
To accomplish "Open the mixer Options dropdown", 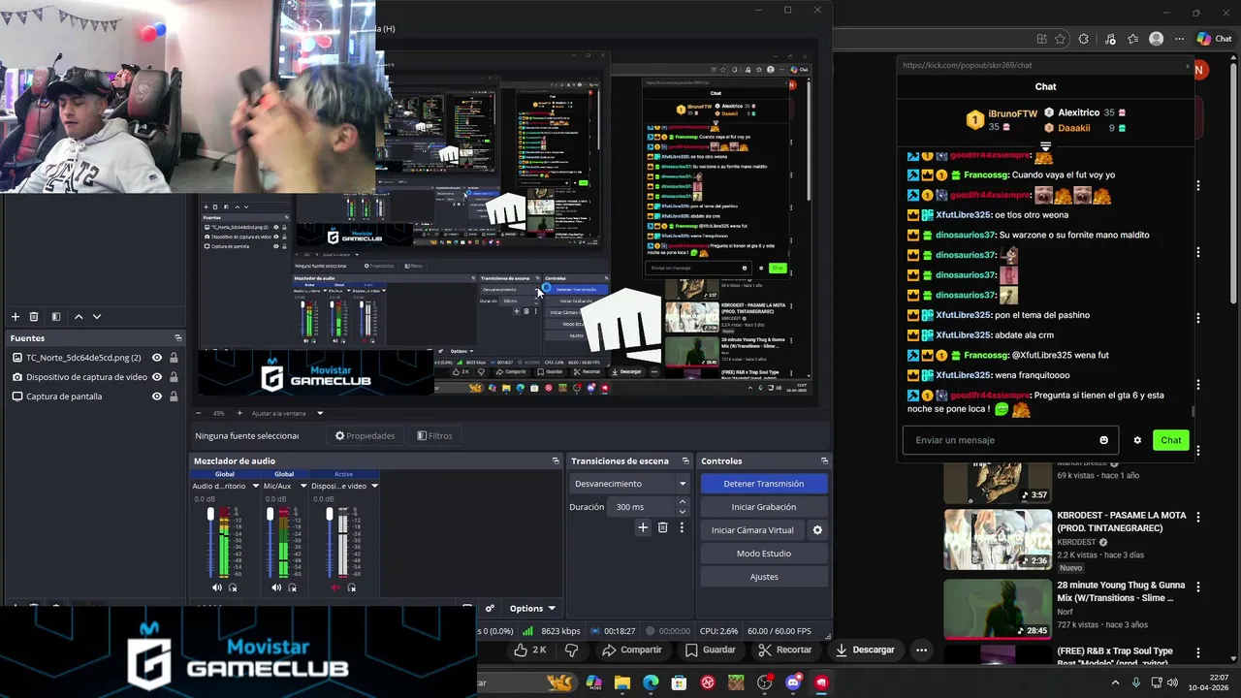I will (533, 609).
